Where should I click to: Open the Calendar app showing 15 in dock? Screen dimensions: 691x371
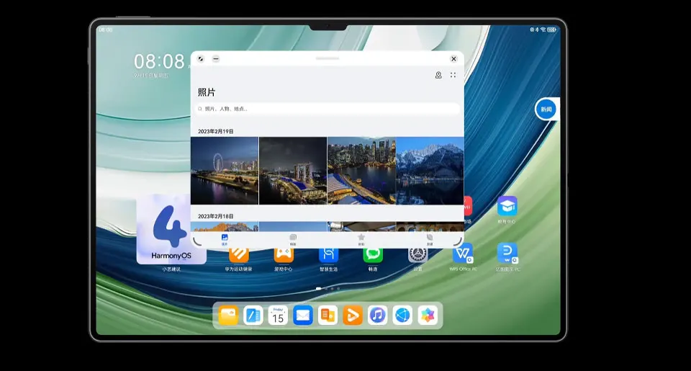[x=278, y=316]
